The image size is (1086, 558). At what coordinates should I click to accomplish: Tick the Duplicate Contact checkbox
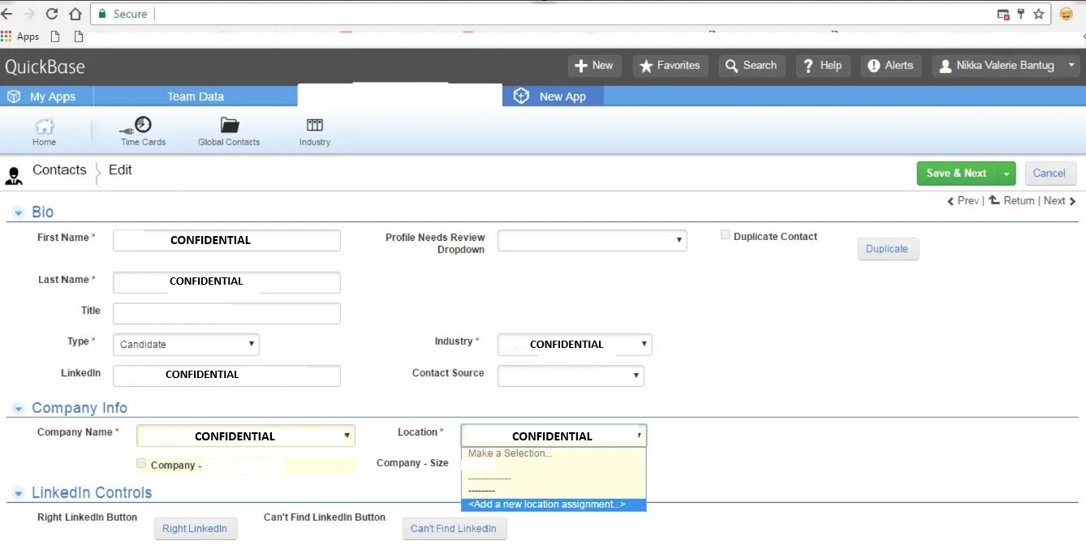tap(726, 235)
